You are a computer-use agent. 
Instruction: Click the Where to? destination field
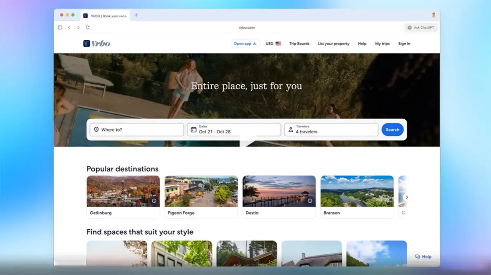(x=137, y=130)
